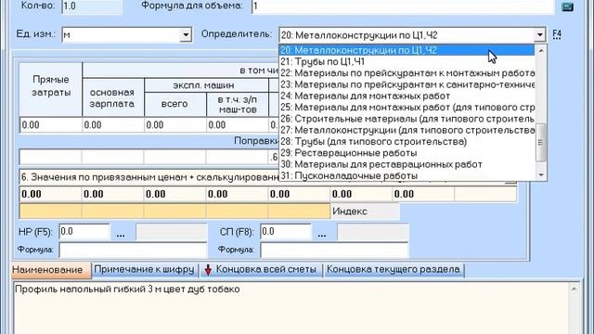Select '20: Металлоконструкции по Ц1,Ч2' list item
The width and height of the screenshot is (594, 334).
(x=407, y=50)
